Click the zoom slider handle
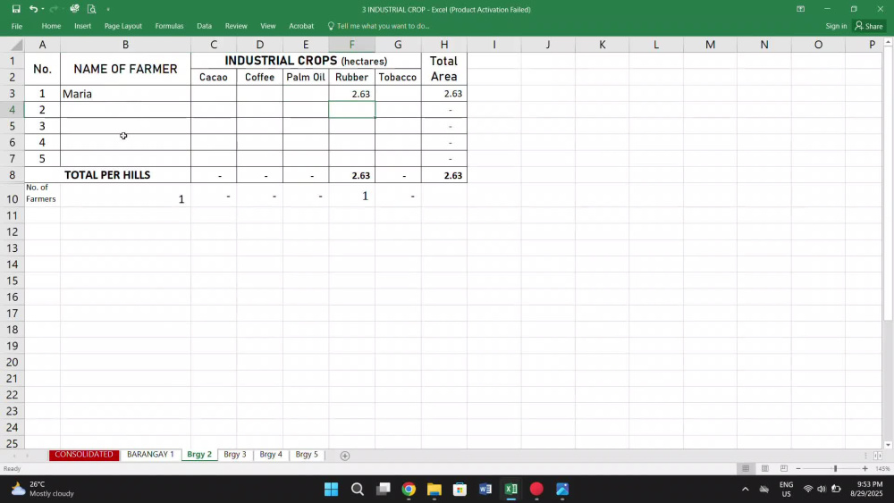The width and height of the screenshot is (894, 503). click(835, 469)
